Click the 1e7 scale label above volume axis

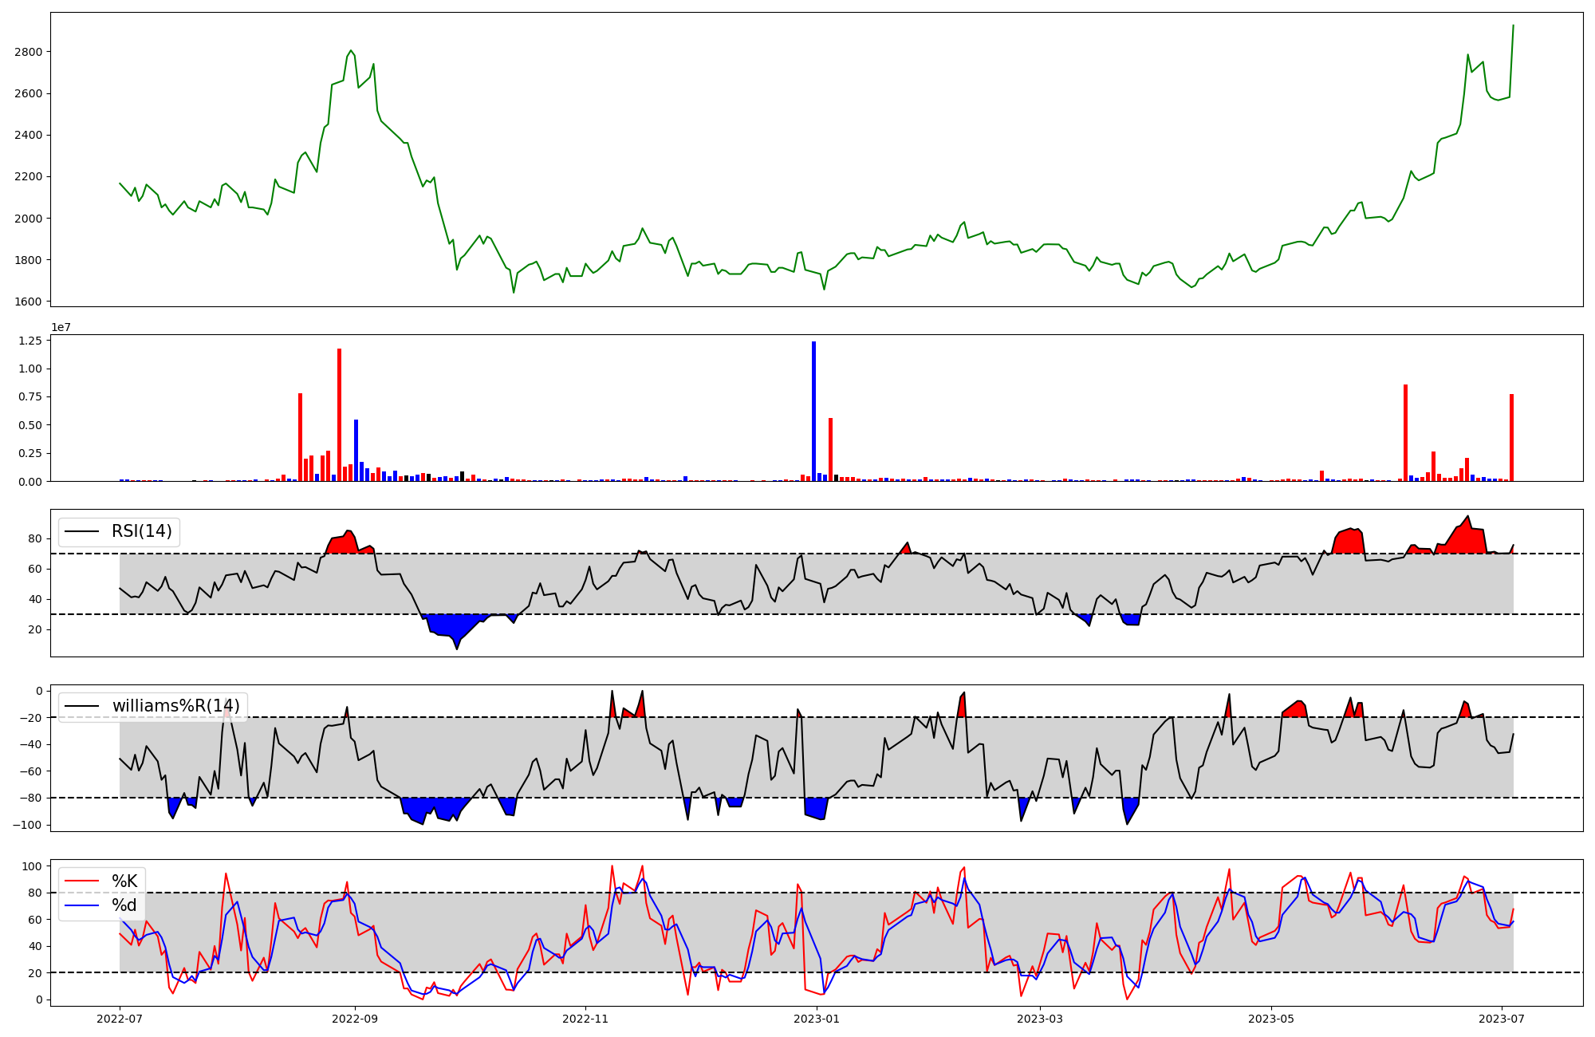tap(61, 328)
